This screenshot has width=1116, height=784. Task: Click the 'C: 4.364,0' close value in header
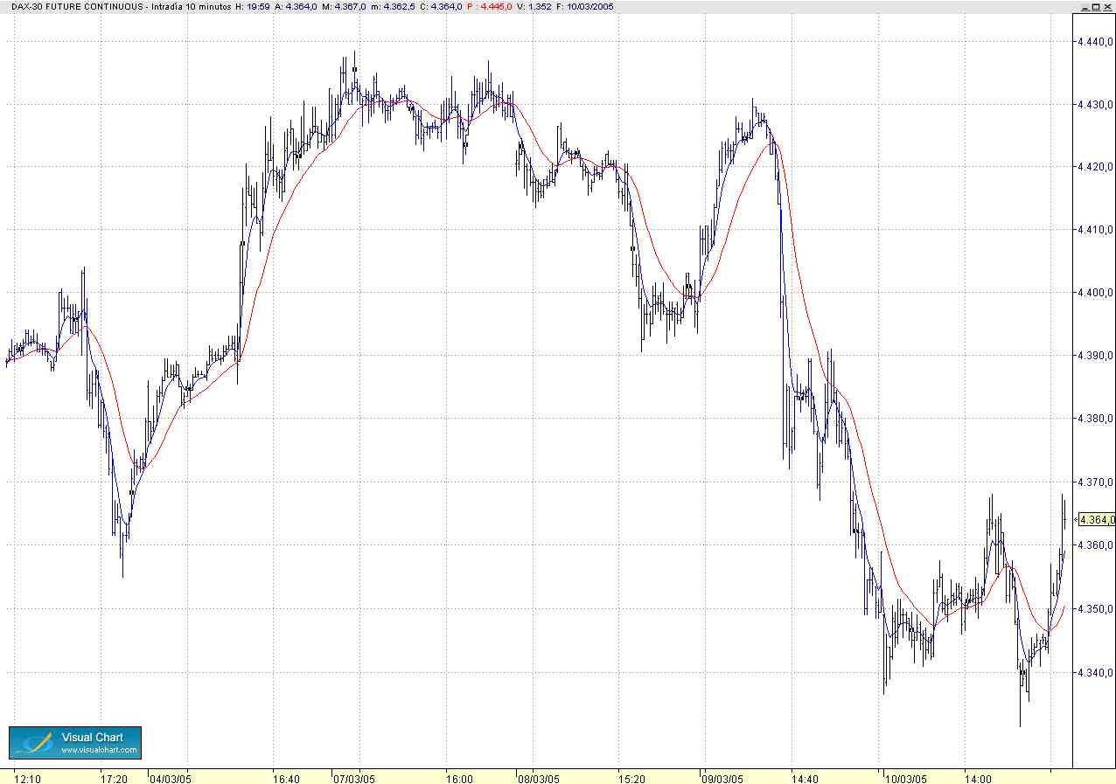tap(442, 6)
